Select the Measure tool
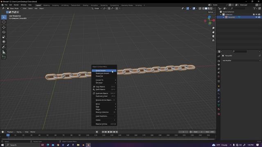This screenshot has width=262, height=147. [x=4, y=52]
